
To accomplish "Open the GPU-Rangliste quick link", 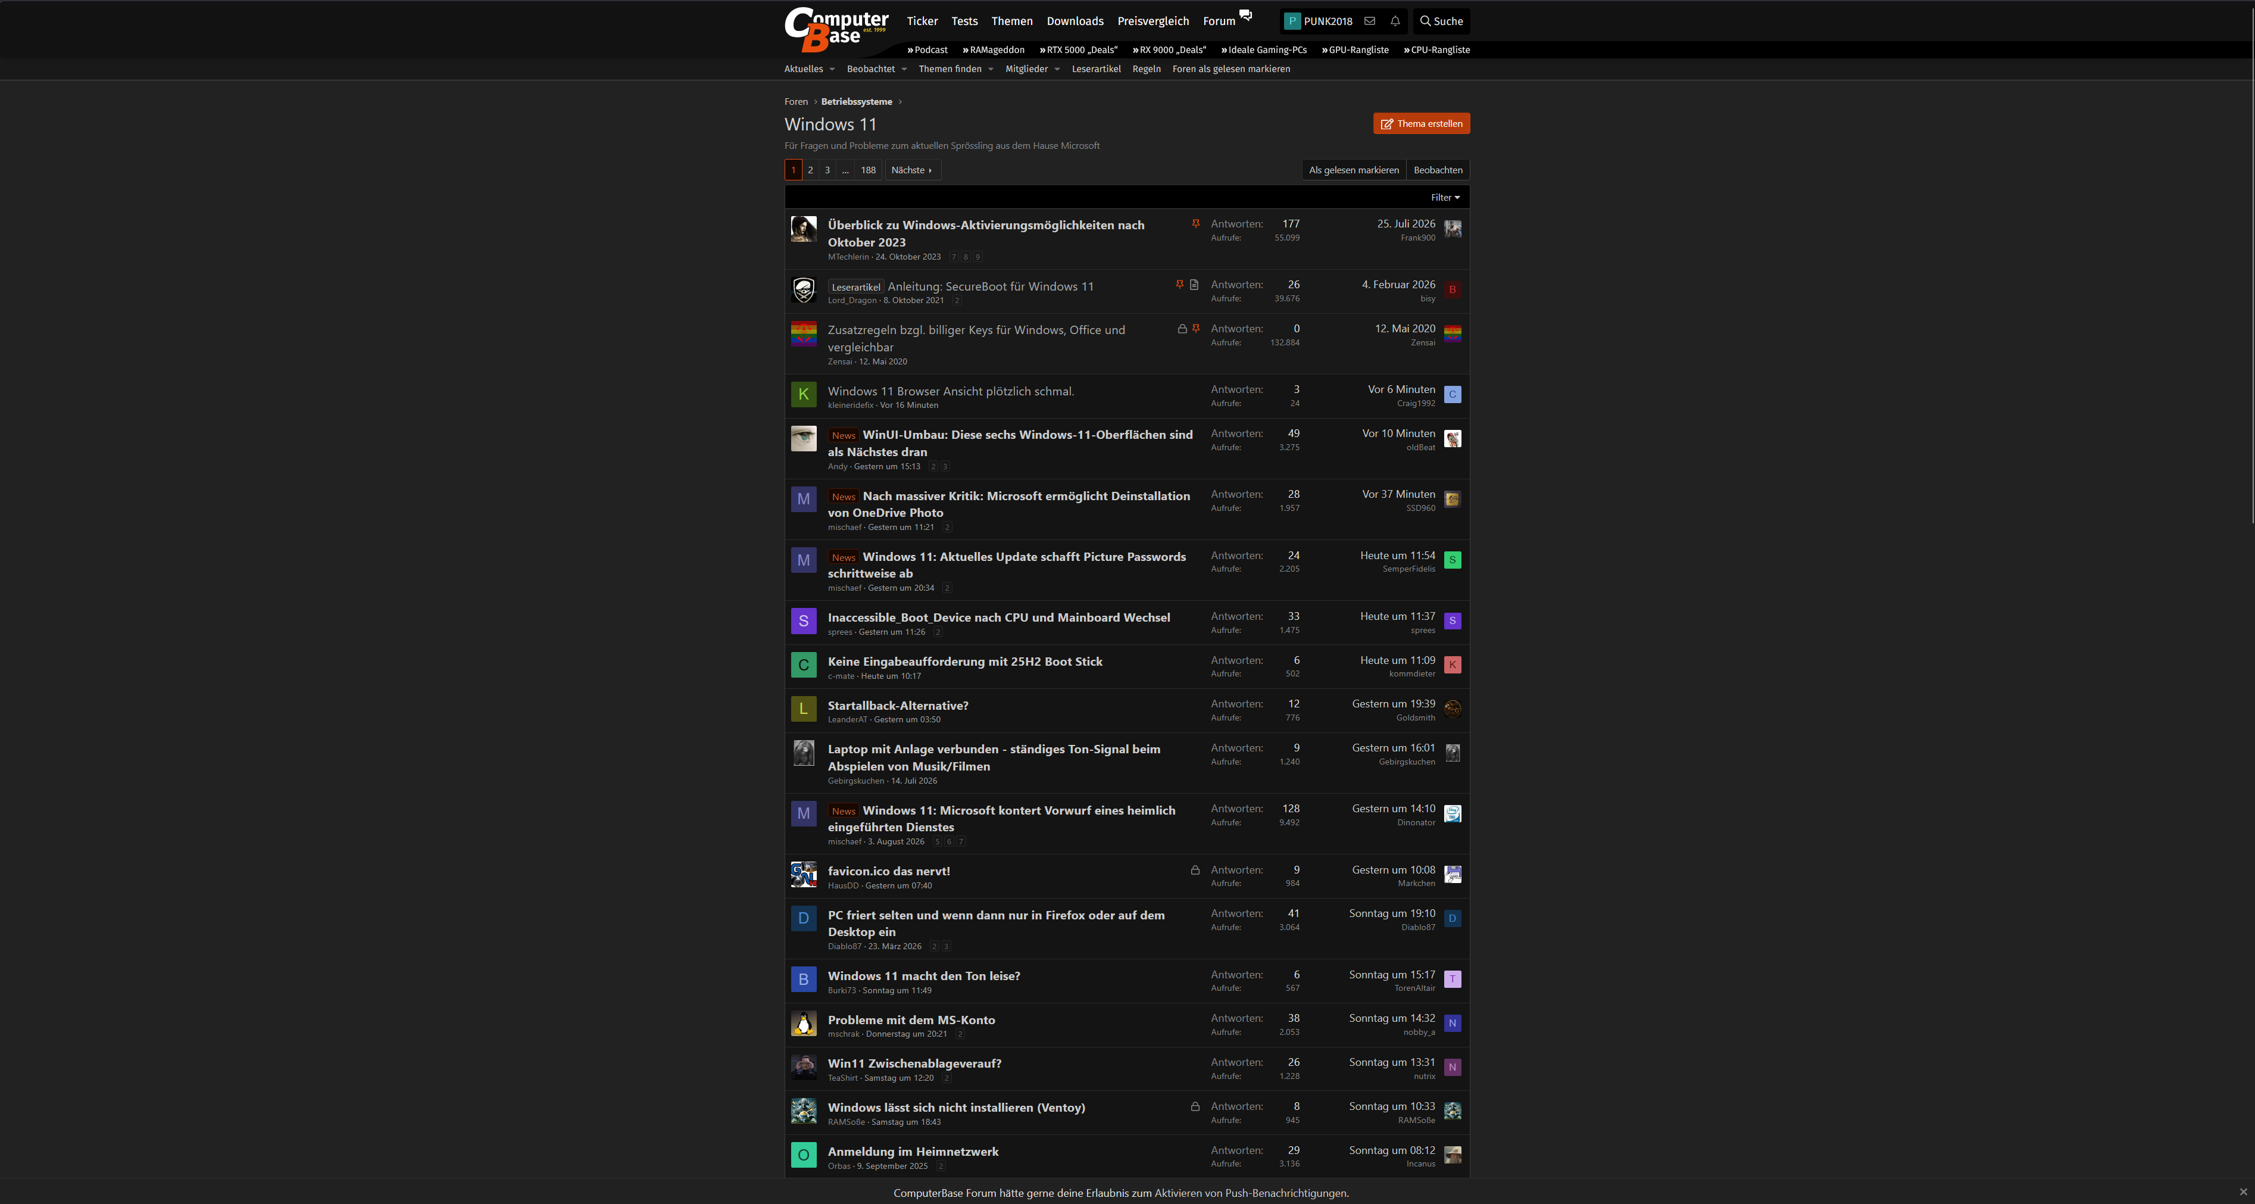I will click(1355, 50).
